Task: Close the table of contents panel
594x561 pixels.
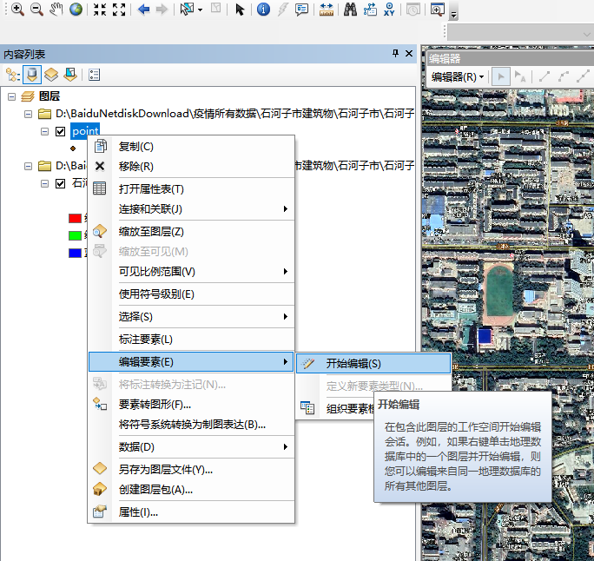Action: tap(409, 54)
